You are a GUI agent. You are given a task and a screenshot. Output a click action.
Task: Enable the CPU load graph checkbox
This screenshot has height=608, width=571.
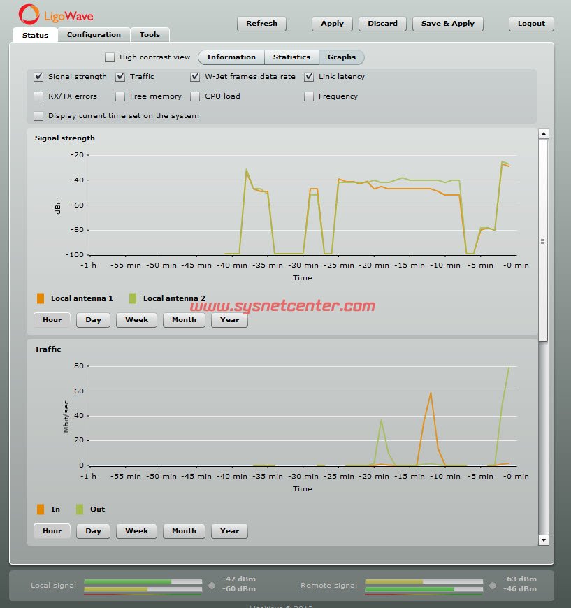195,96
